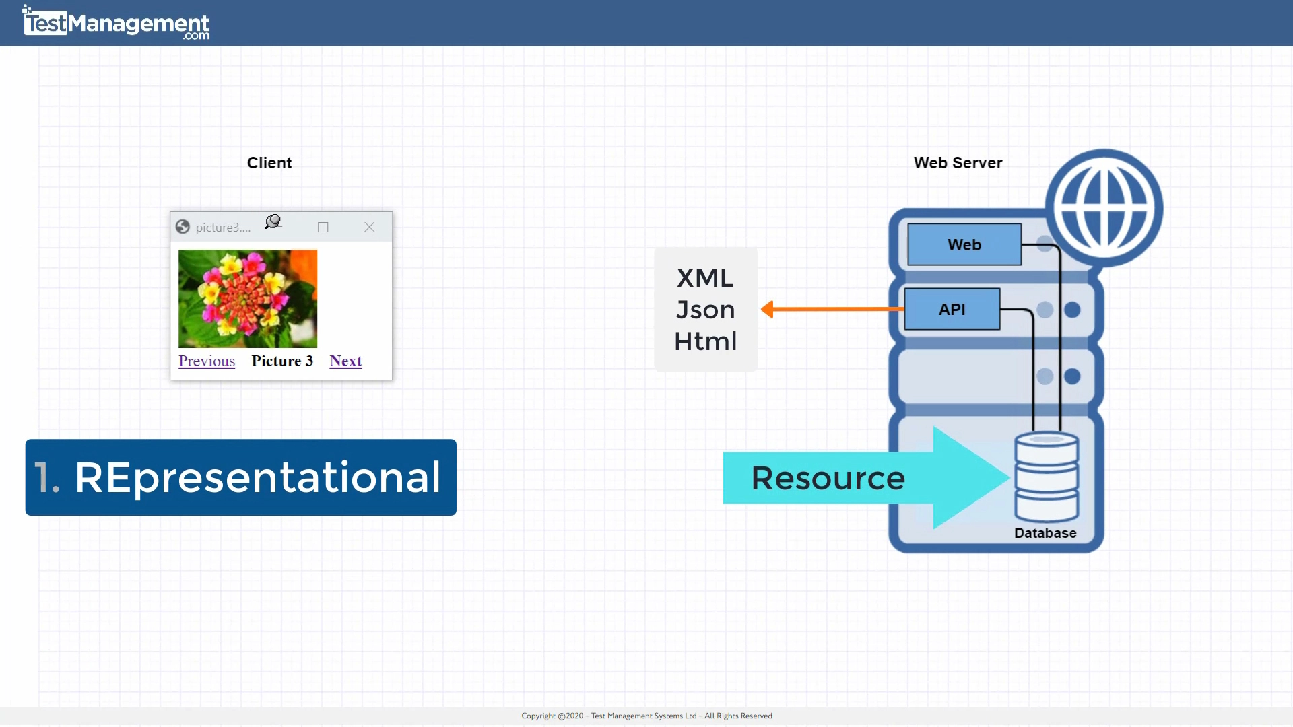Viewport: 1293px width, 727px height.
Task: Select the browser globe icon in the title bar
Action: click(x=183, y=227)
